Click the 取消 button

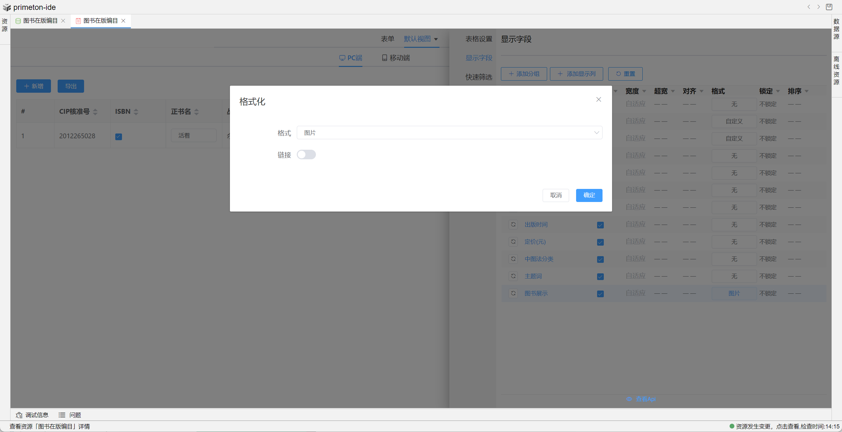[x=556, y=195]
